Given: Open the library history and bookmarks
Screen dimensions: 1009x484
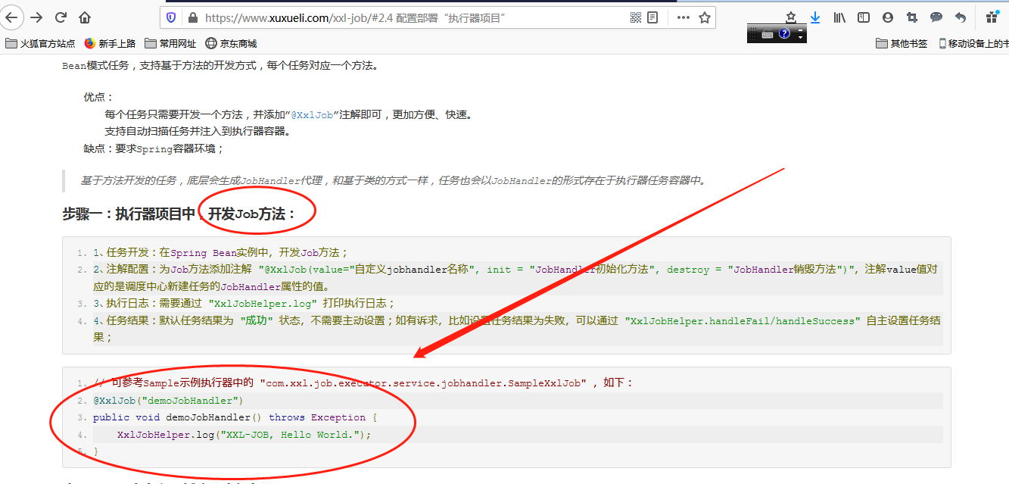Looking at the screenshot, I should click(x=839, y=17).
